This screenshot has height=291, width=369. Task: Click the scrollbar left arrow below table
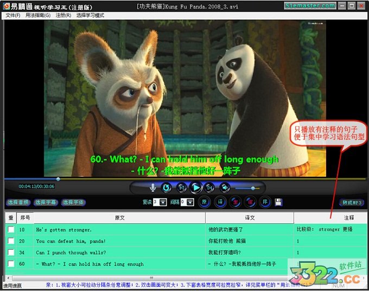[8, 278]
